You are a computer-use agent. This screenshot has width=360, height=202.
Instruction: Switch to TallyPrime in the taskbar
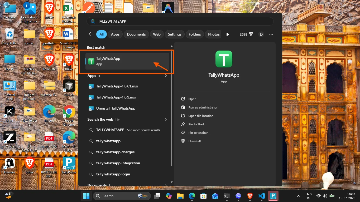(273, 196)
